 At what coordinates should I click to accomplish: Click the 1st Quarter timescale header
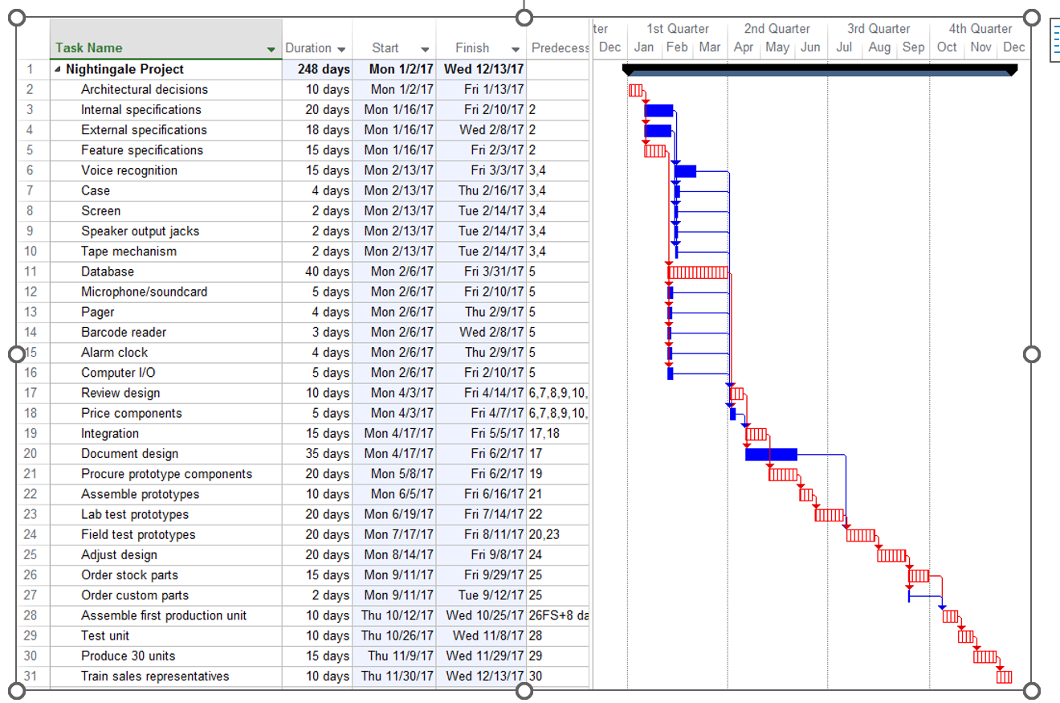(x=679, y=29)
